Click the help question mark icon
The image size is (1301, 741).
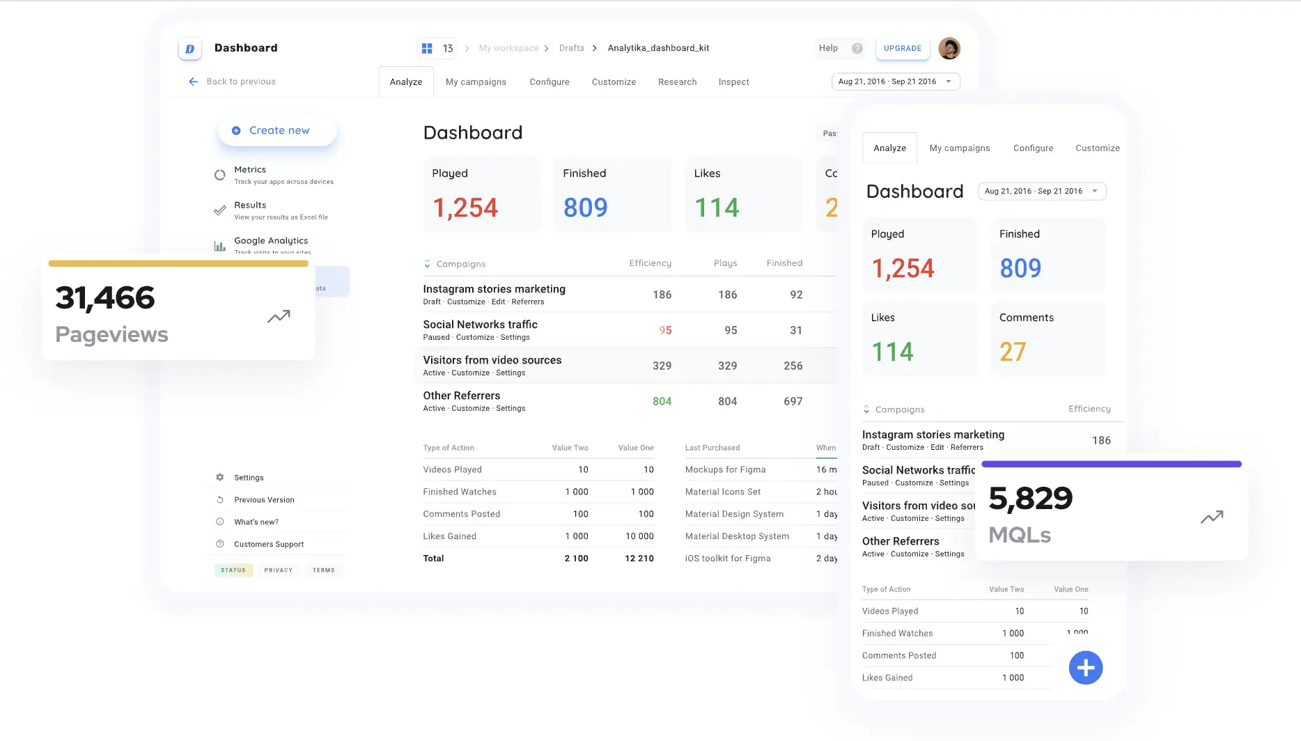857,48
